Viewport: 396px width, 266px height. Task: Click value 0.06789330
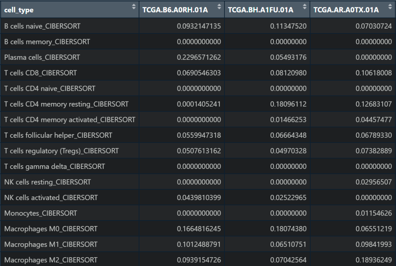[374, 136]
